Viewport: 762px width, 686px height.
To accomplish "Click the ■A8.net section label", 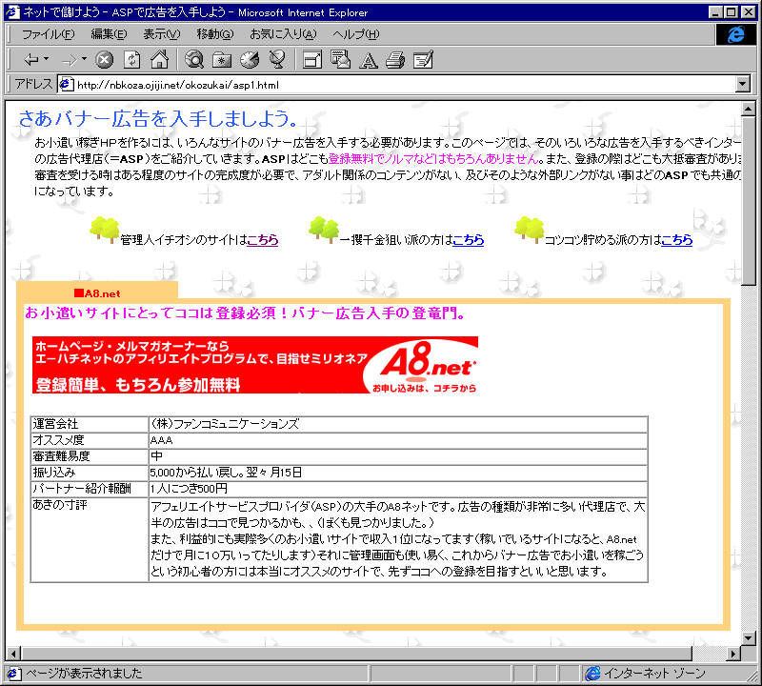I will pos(97,293).
